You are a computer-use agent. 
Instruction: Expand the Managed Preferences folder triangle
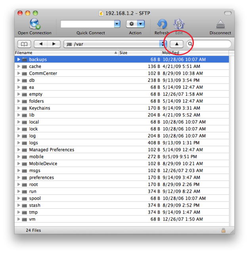(19, 150)
